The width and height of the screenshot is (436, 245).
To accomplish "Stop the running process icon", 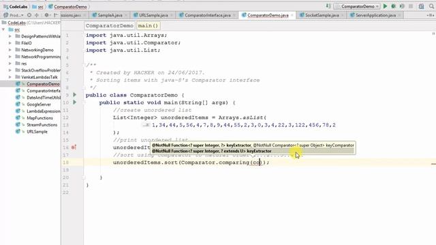I will click(411, 6).
